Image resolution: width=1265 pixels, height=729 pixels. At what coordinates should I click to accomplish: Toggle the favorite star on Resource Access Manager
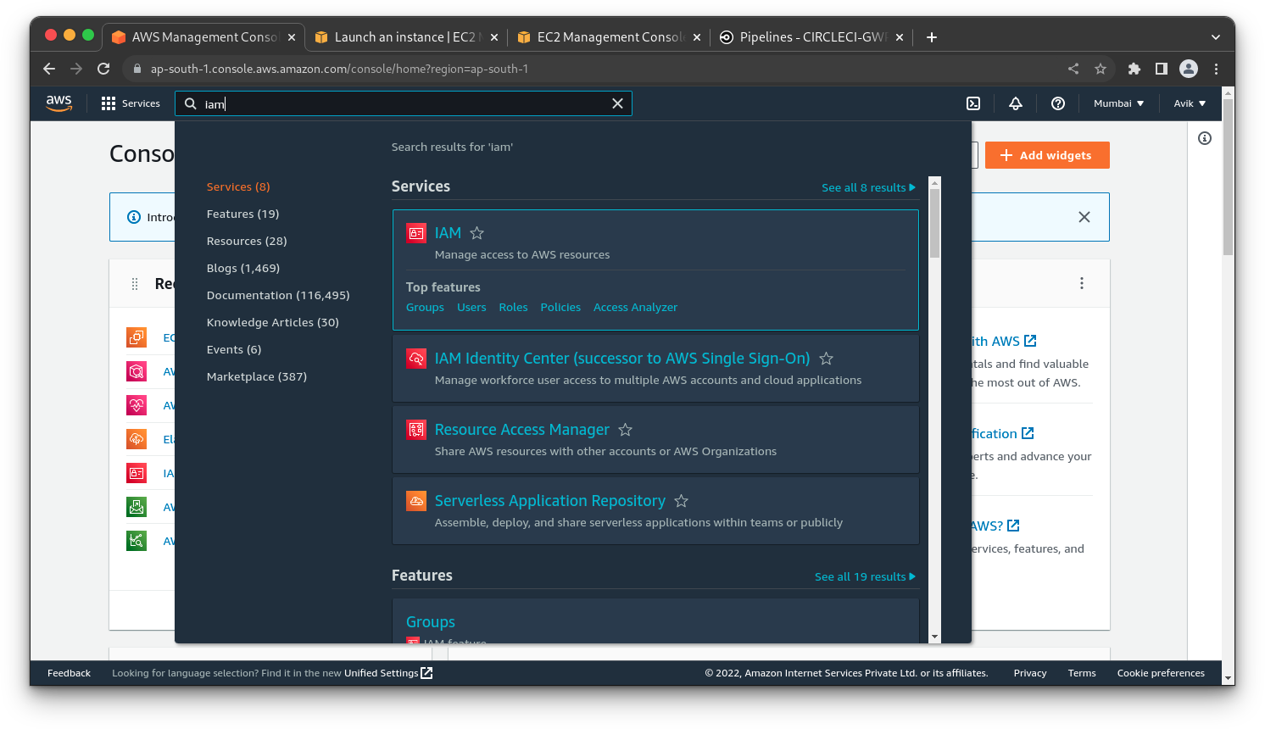click(625, 430)
